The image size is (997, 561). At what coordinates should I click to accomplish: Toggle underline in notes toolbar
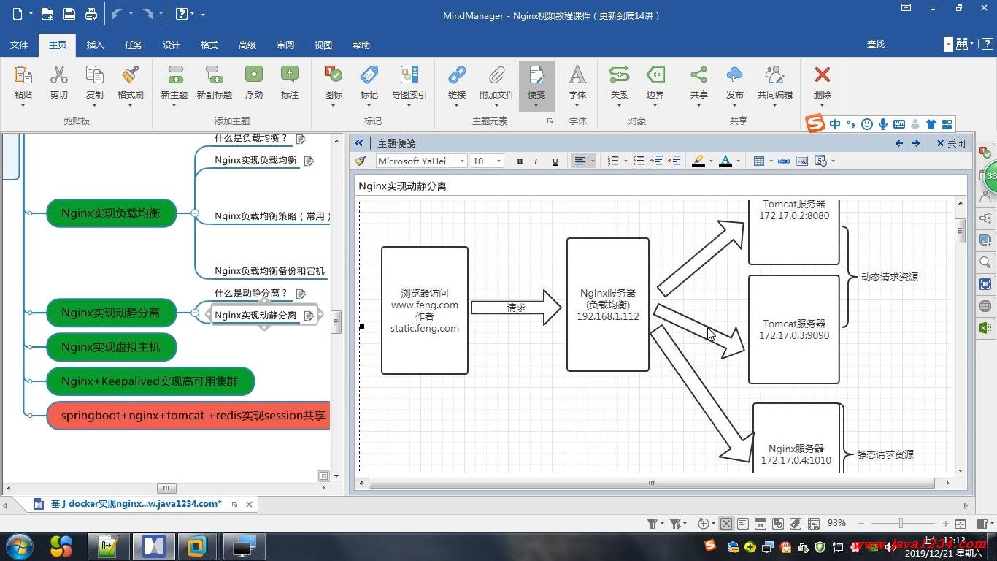pos(555,161)
